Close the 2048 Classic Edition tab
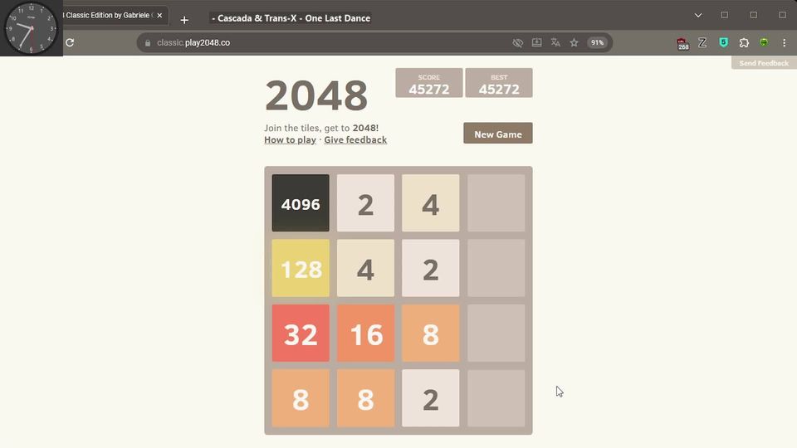Image resolution: width=797 pixels, height=448 pixels. coord(159,15)
